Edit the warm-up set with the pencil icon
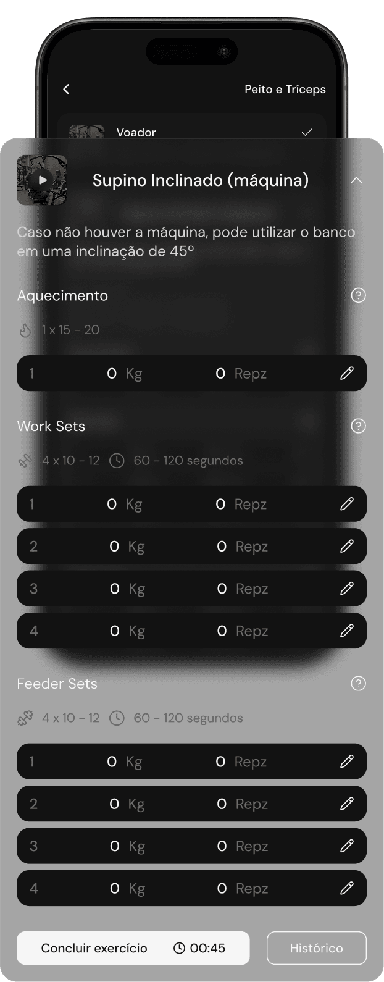 pyautogui.click(x=347, y=373)
